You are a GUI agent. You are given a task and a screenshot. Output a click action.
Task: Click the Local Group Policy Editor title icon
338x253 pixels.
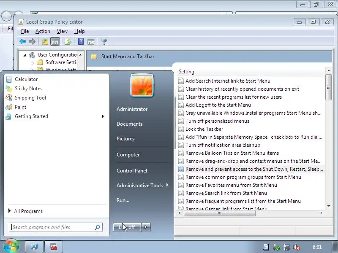(21, 22)
